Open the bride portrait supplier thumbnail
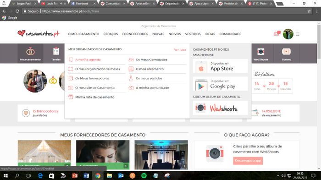The width and height of the screenshot is (321, 180). point(103,155)
